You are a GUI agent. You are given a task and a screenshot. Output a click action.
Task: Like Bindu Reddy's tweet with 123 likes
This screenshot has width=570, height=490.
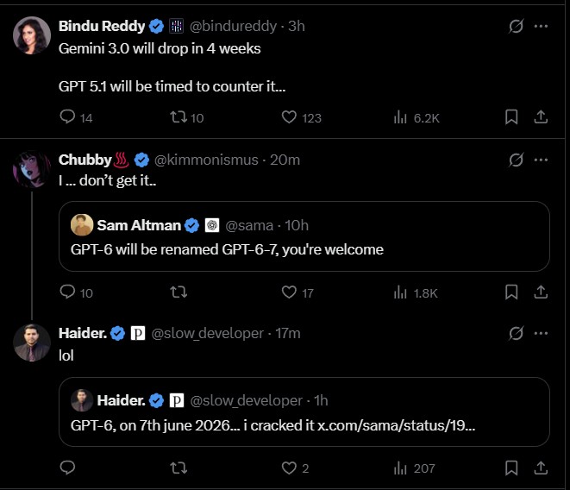pyautogui.click(x=289, y=117)
